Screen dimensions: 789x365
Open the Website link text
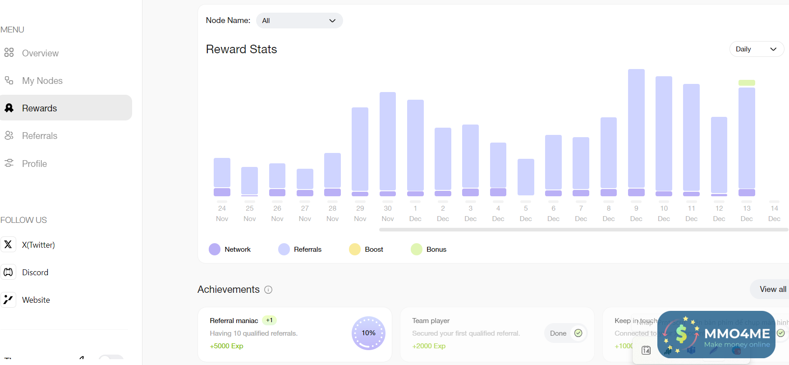(x=36, y=300)
